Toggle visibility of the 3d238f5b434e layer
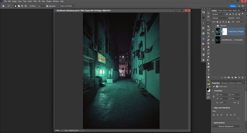The height and width of the screenshot is (133, 247). [x=213, y=40]
